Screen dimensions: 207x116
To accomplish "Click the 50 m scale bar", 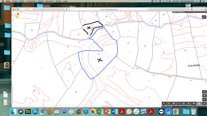I will pos(192,106).
